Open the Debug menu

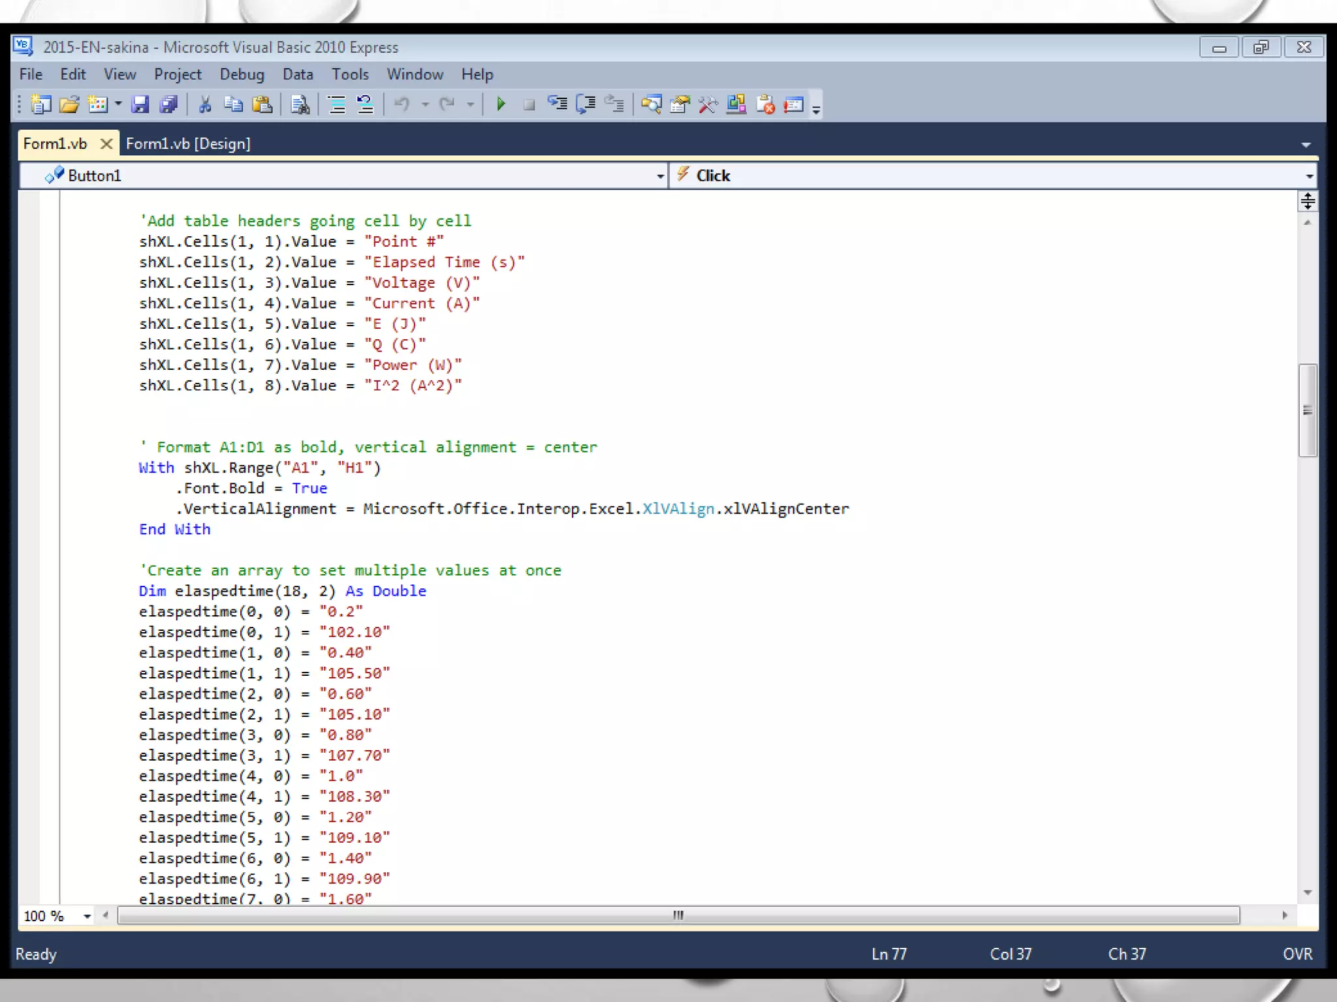[x=242, y=74]
